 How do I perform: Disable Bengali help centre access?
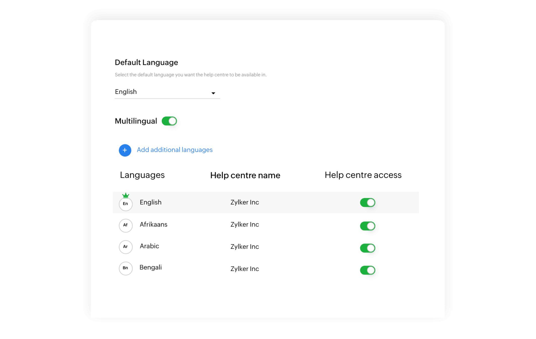coord(367,270)
